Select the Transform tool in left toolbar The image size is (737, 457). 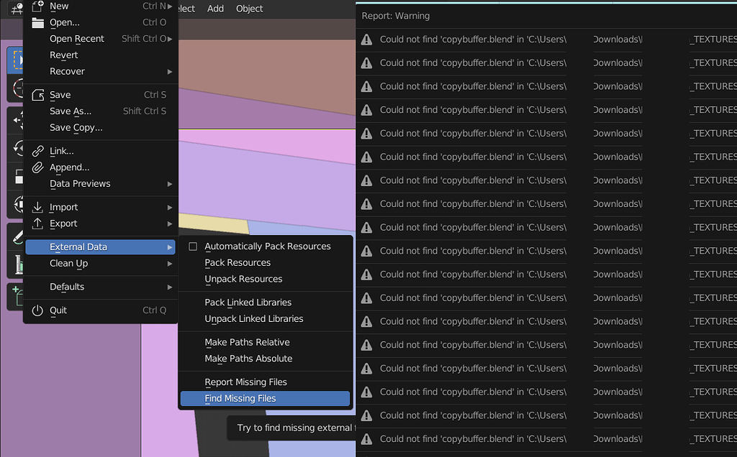click(x=17, y=205)
